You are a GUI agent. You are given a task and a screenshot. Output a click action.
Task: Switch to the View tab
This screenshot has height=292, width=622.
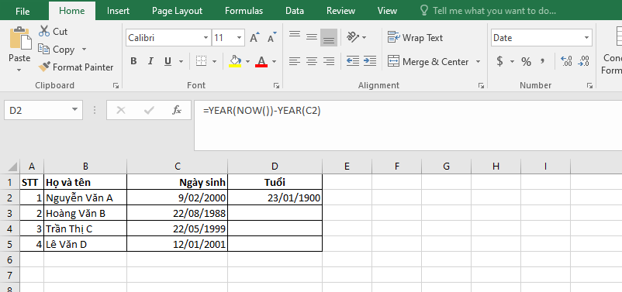[x=387, y=11]
